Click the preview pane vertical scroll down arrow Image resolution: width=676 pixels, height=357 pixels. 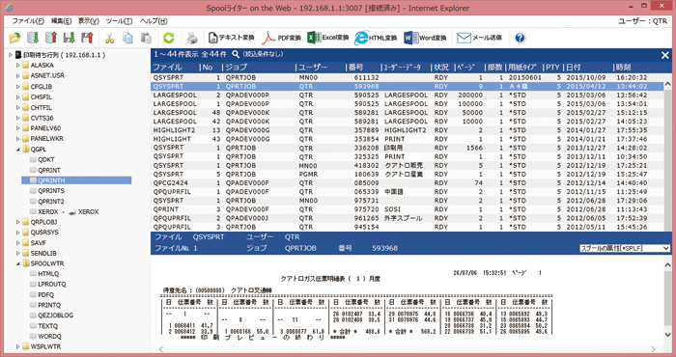[668, 335]
